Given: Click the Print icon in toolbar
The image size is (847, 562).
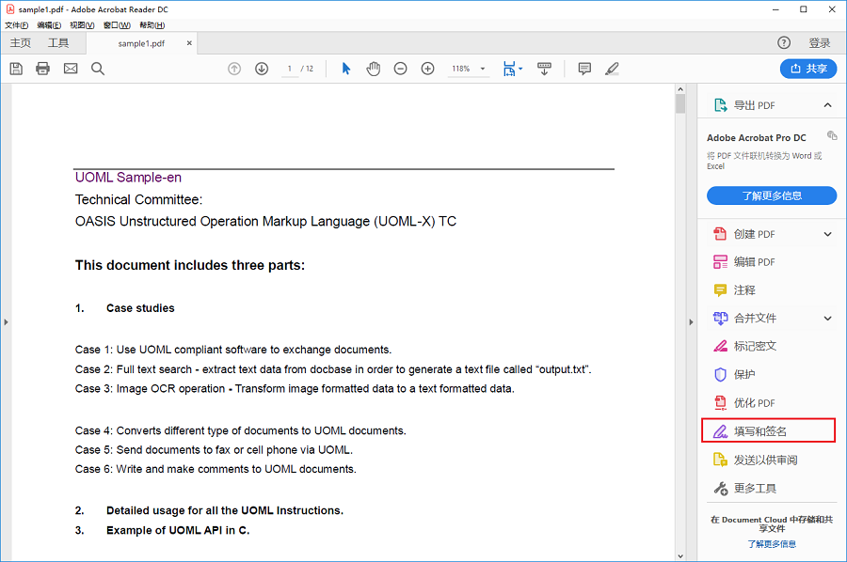Looking at the screenshot, I should click(42, 69).
